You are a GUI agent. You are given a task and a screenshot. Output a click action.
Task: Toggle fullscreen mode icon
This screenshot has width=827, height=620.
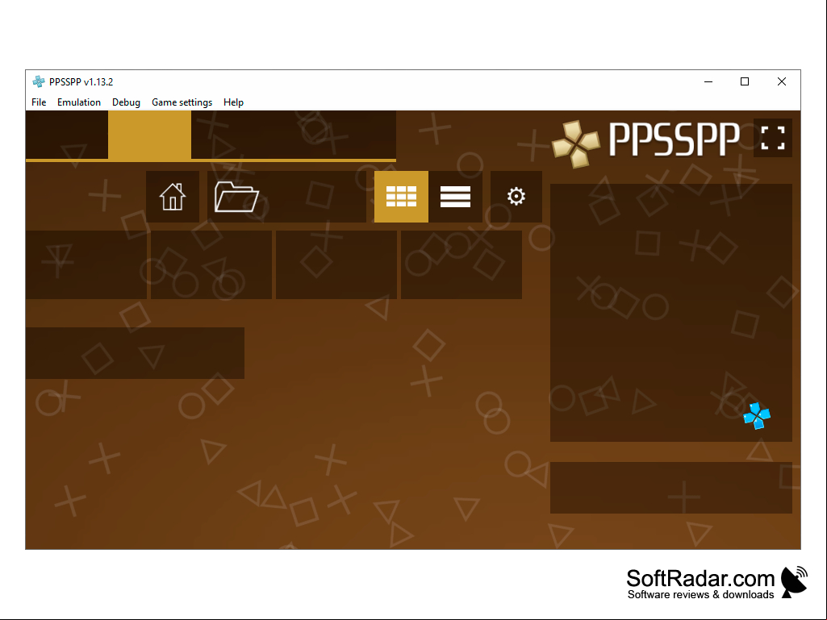(773, 138)
